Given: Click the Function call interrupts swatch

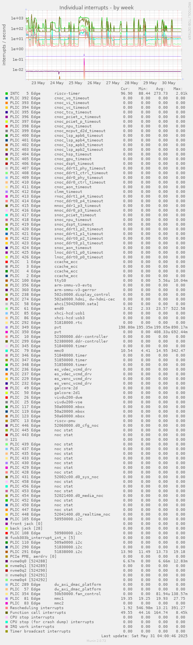Looking at the screenshot, I should pyautogui.click(x=7, y=613).
